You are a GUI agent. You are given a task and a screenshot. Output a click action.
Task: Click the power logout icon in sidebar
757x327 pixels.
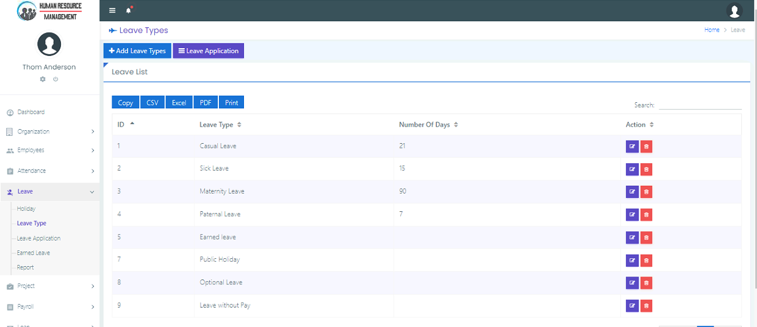(x=56, y=79)
